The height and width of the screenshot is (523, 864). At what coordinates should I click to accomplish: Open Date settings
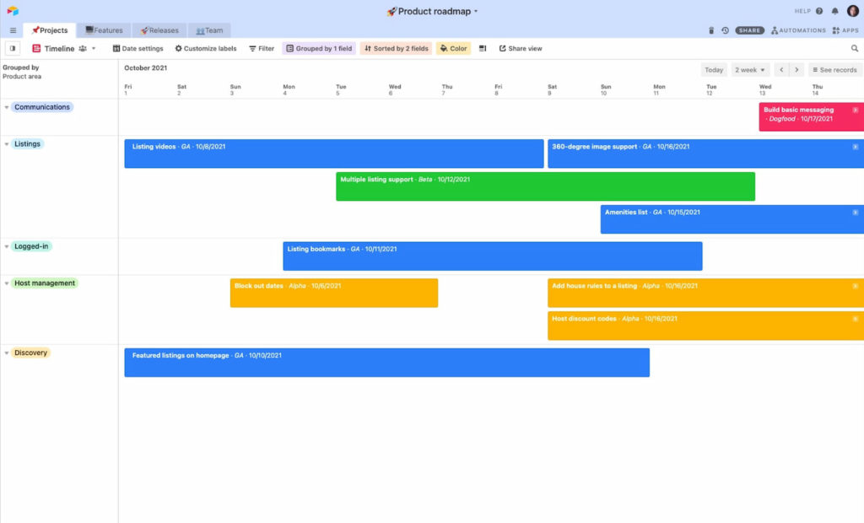pos(138,48)
